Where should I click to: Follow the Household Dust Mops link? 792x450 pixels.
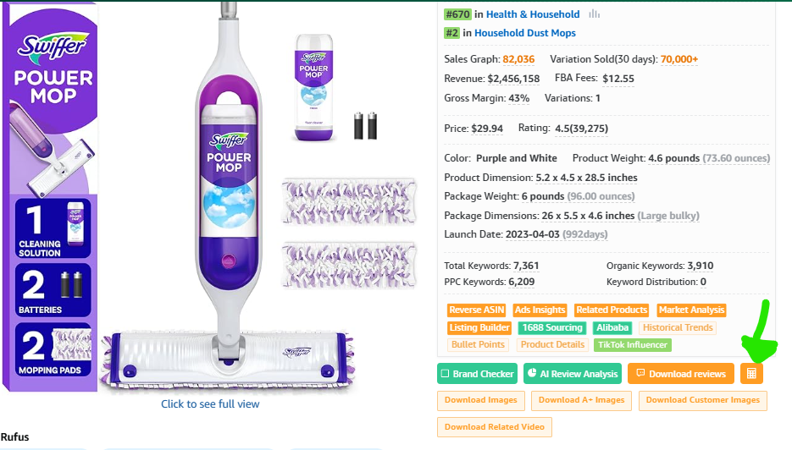[x=524, y=33]
